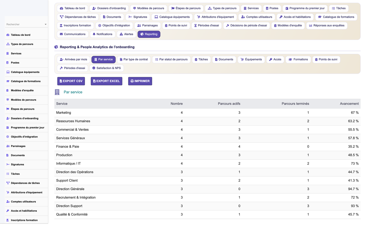Switch to Par type de contrat report

tap(134, 59)
